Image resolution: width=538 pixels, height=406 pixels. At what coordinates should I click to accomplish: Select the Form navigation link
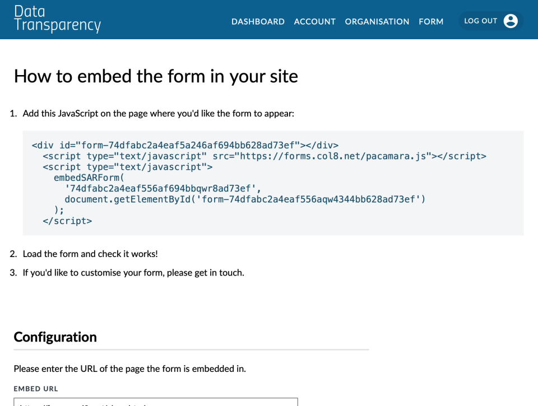click(x=431, y=22)
